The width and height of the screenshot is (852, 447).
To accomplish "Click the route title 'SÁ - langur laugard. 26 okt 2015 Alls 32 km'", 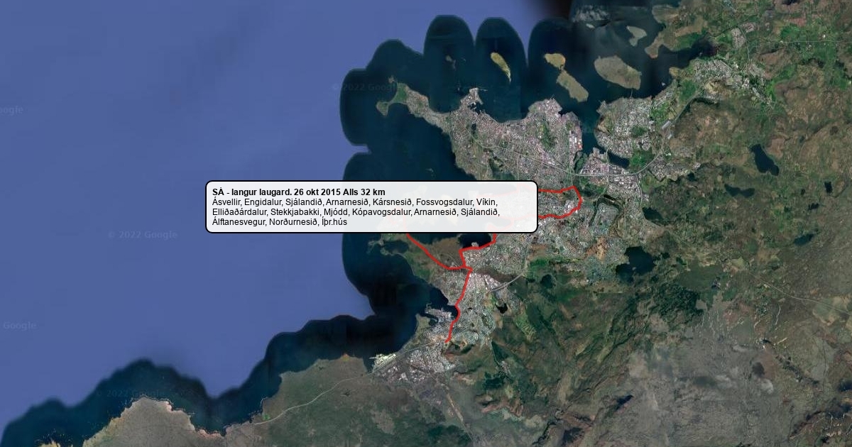I will pos(299,192).
